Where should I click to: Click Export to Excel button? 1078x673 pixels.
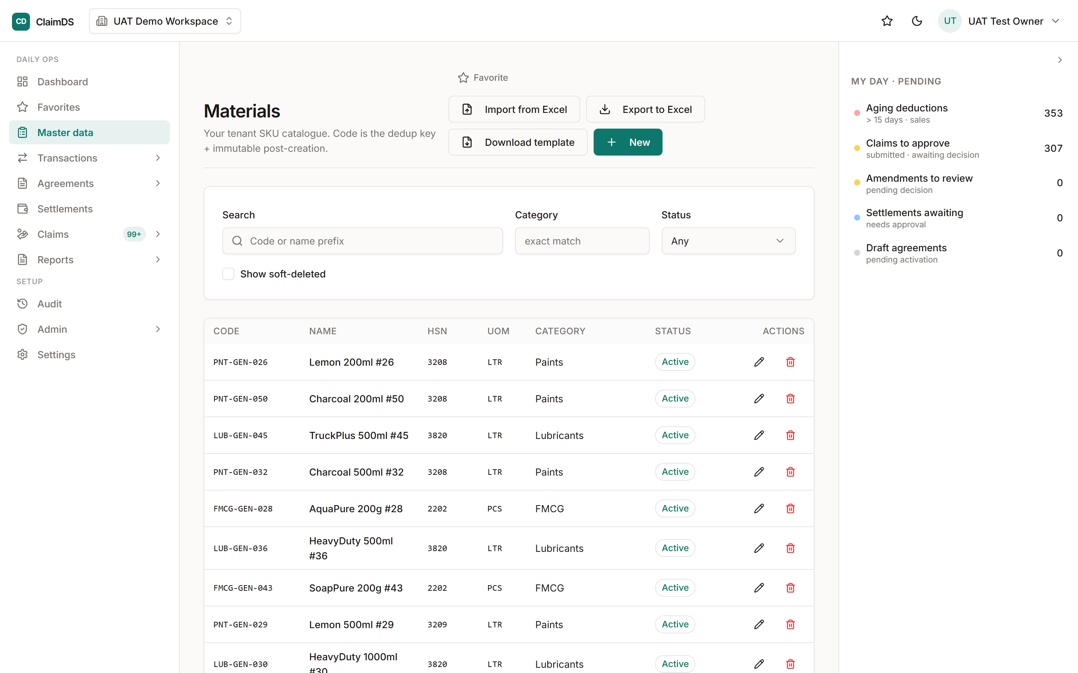pos(645,110)
